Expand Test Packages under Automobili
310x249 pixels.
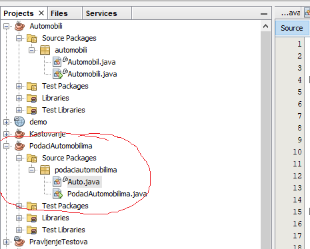19,86
